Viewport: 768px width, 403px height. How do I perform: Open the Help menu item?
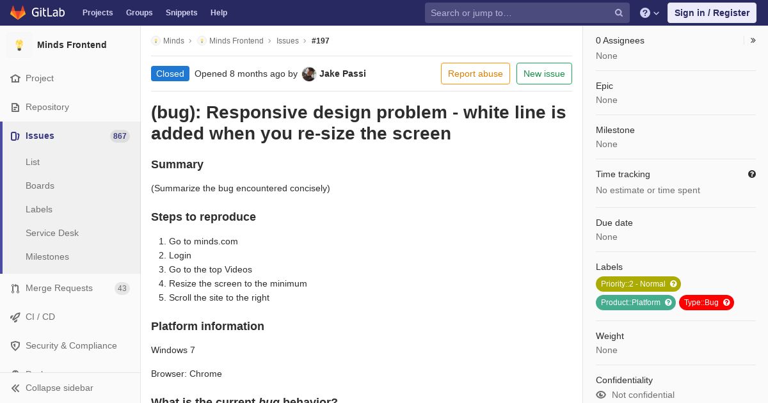tap(219, 13)
